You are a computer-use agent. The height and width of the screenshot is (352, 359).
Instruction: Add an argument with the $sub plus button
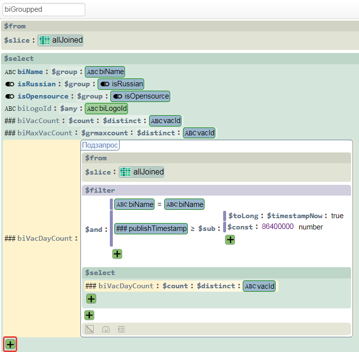(x=230, y=240)
